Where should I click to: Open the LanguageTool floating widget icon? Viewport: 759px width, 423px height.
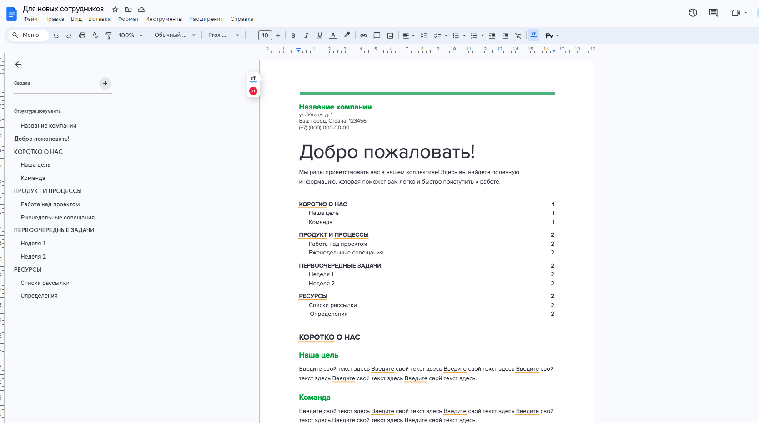click(253, 79)
